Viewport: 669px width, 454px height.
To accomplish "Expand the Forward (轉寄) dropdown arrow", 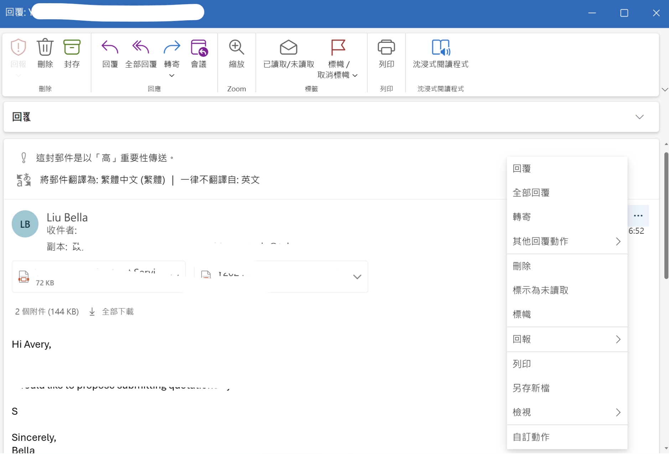I will point(172,76).
